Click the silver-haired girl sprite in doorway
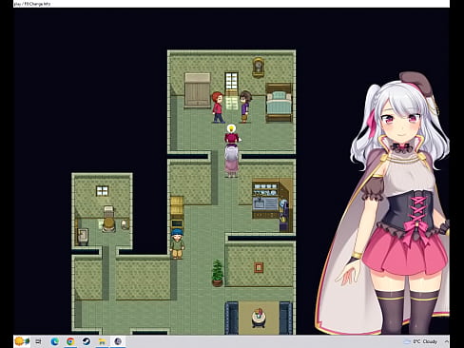464x348 pixels. [x=231, y=162]
